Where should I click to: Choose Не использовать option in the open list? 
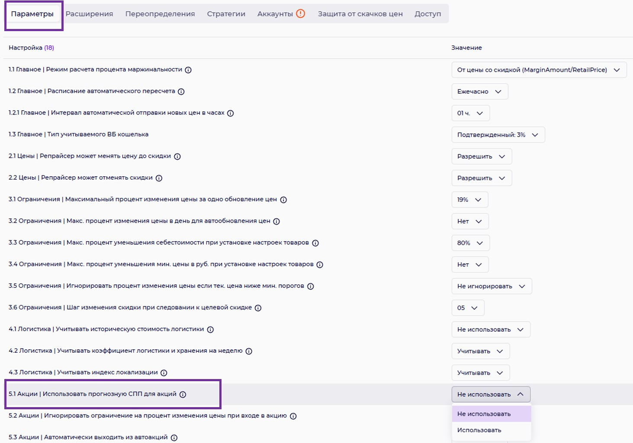(484, 414)
